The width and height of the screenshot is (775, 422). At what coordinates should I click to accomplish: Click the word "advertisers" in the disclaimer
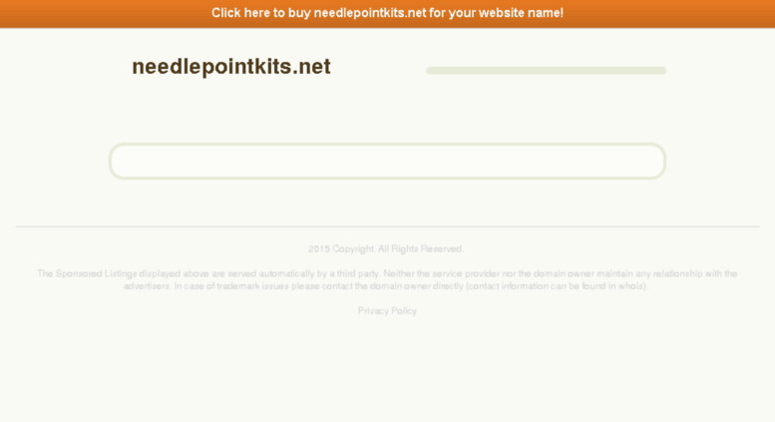tap(147, 286)
